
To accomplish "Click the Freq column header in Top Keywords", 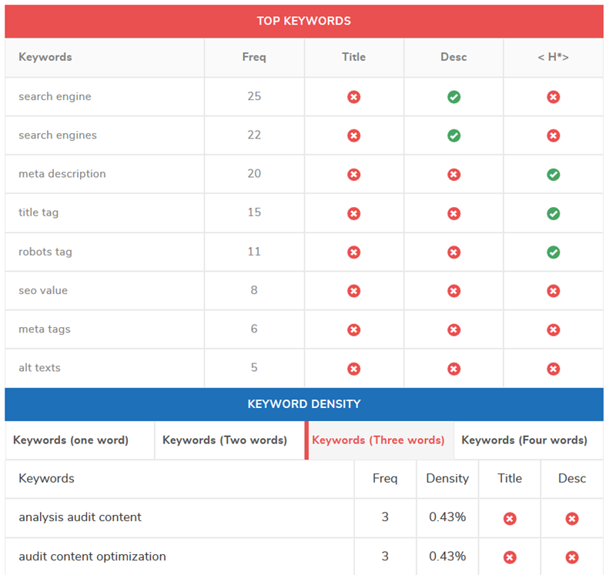I will [254, 57].
